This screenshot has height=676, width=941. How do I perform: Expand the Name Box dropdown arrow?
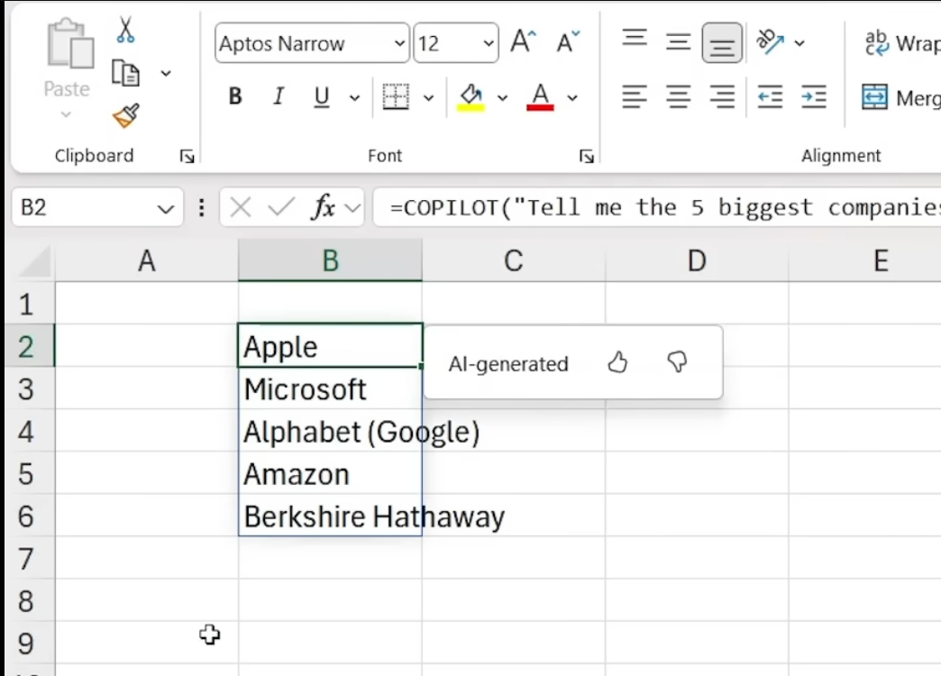[x=166, y=209]
